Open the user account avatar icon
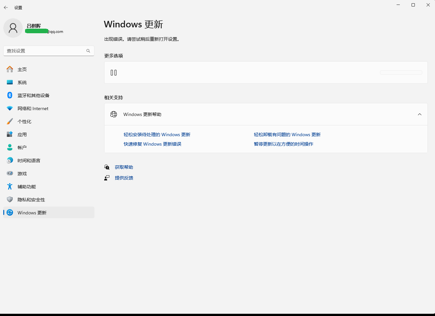435x316 pixels. 13,28
